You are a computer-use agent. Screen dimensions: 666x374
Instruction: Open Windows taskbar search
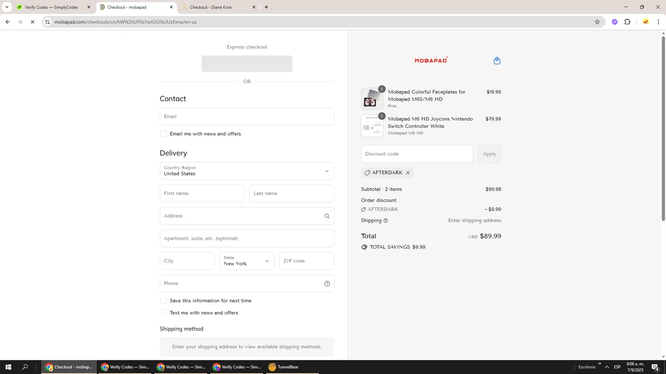25,367
